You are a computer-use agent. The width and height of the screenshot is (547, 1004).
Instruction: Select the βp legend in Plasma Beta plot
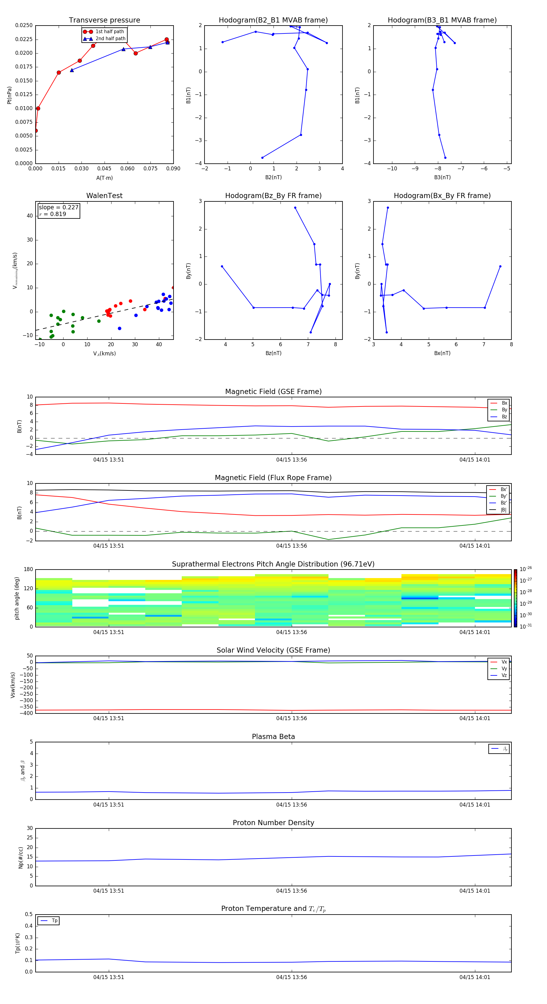tap(499, 749)
